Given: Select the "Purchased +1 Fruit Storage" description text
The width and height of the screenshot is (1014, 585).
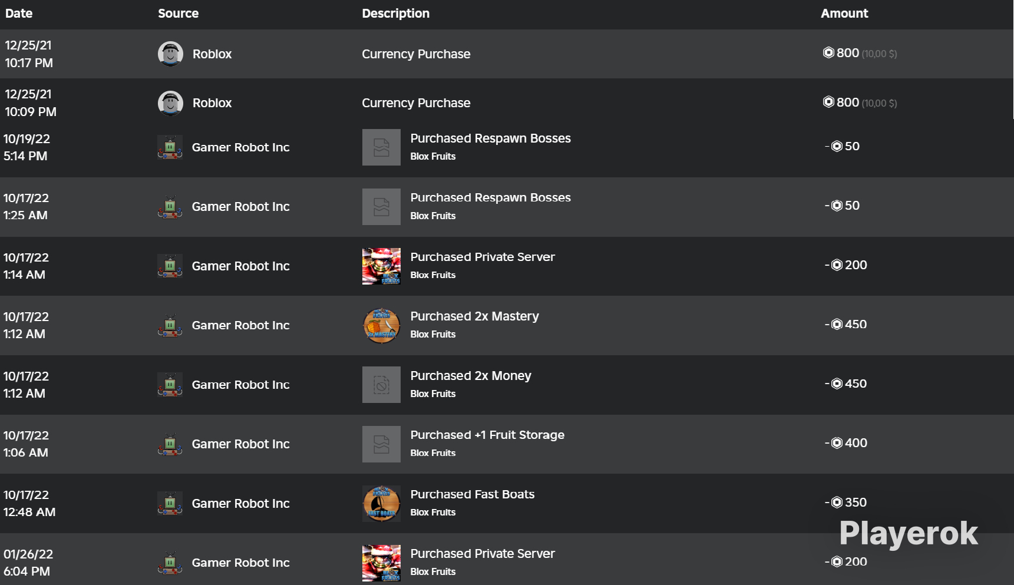Looking at the screenshot, I should tap(487, 435).
